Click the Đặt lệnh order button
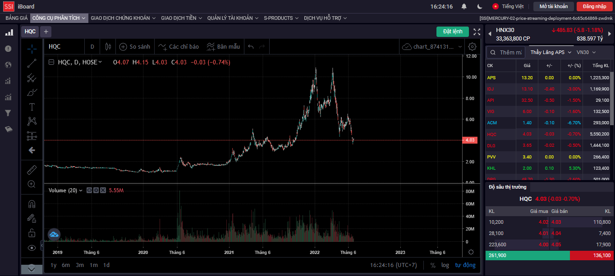The width and height of the screenshot is (615, 276). click(453, 32)
